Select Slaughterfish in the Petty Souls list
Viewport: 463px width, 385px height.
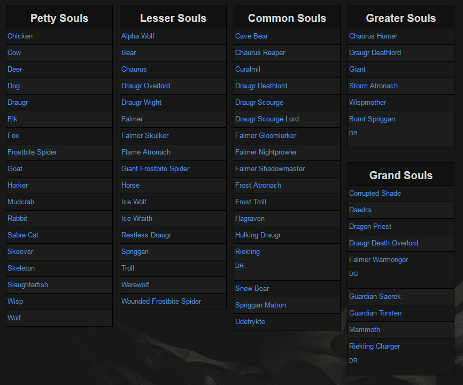pos(28,285)
